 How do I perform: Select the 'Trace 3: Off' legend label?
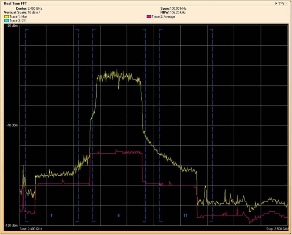pos(17,21)
